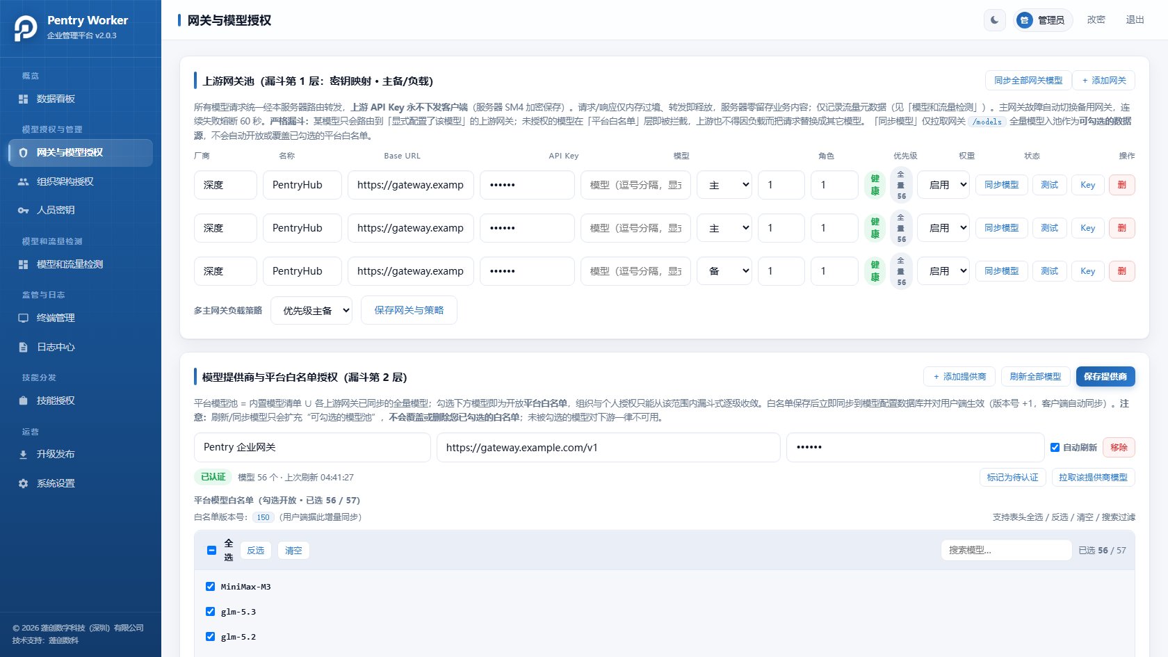The width and height of the screenshot is (1168, 657).
Task: Uncheck the MiniMax-M3 model checkbox
Action: [x=210, y=587]
